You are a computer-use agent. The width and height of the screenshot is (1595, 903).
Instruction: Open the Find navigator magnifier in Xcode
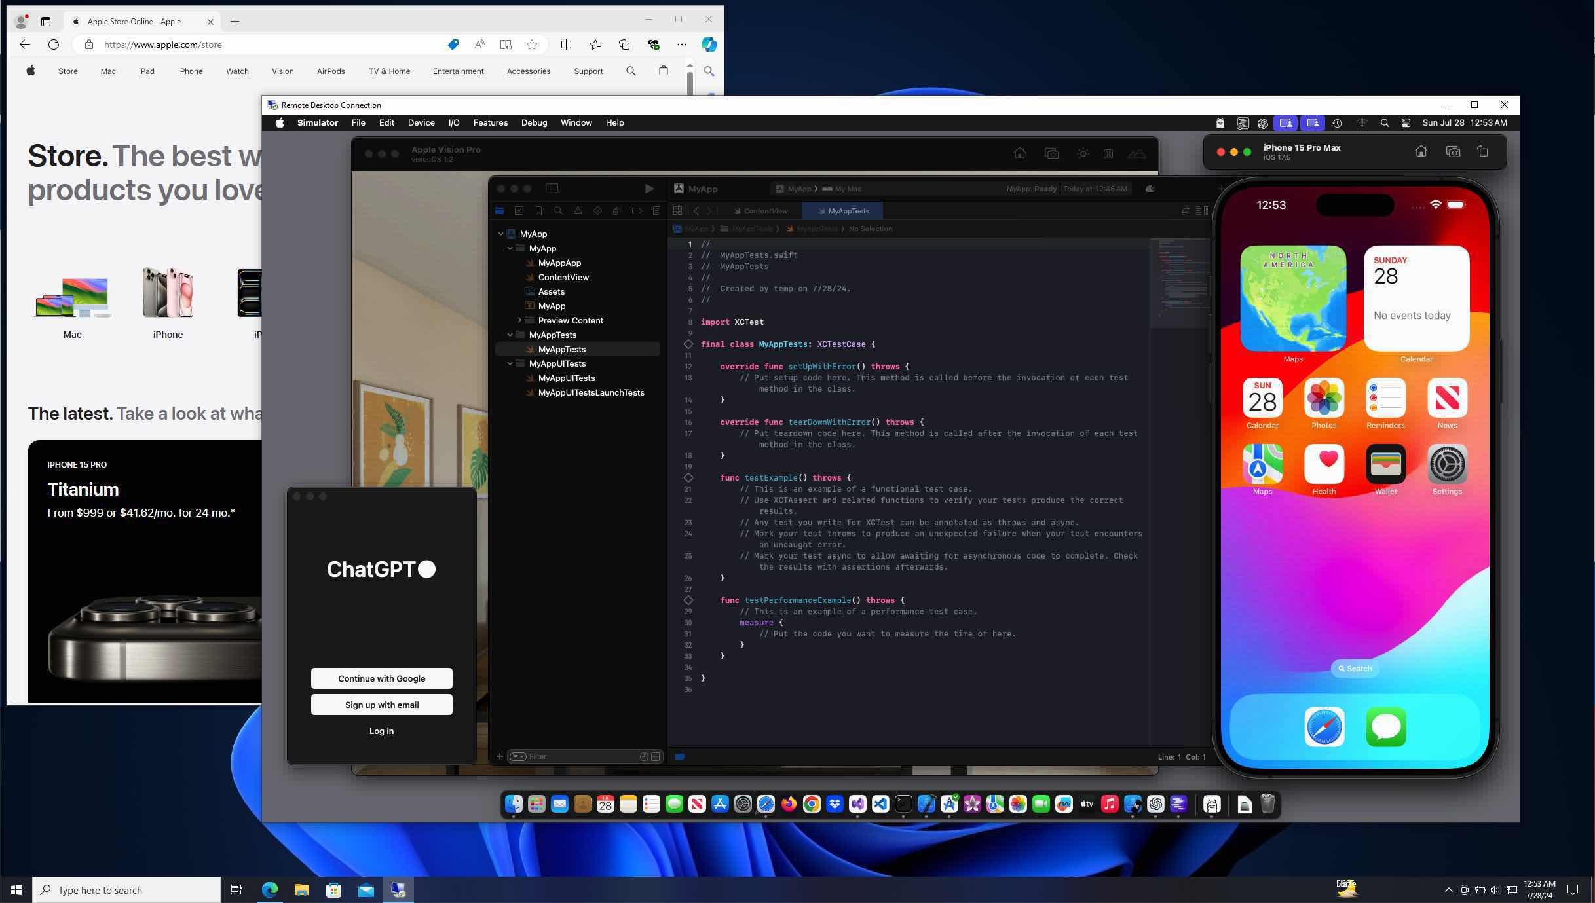[558, 210]
